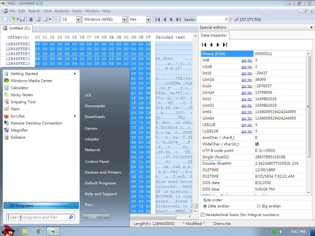The height and width of the screenshot is (236, 315).
Task: Close the Special editors panel
Action: click(x=311, y=27)
